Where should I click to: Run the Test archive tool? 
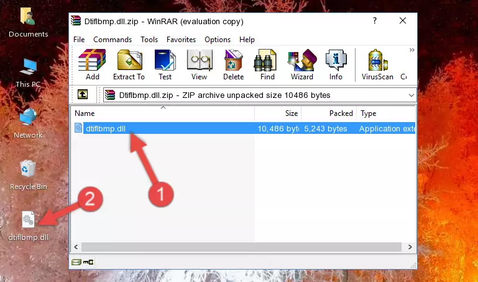click(x=165, y=64)
